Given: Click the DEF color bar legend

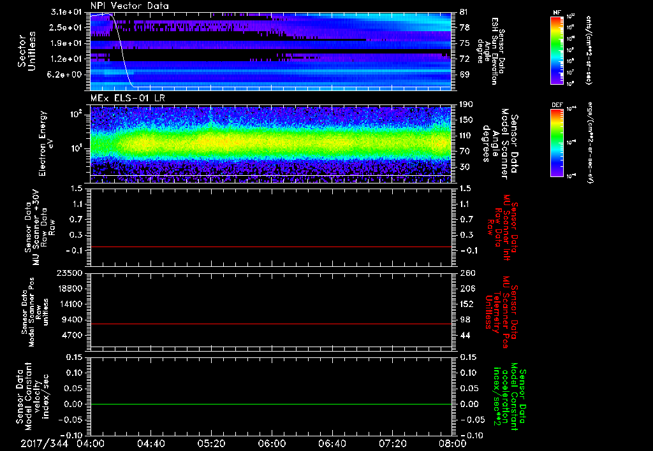Looking at the screenshot, I should (x=557, y=143).
